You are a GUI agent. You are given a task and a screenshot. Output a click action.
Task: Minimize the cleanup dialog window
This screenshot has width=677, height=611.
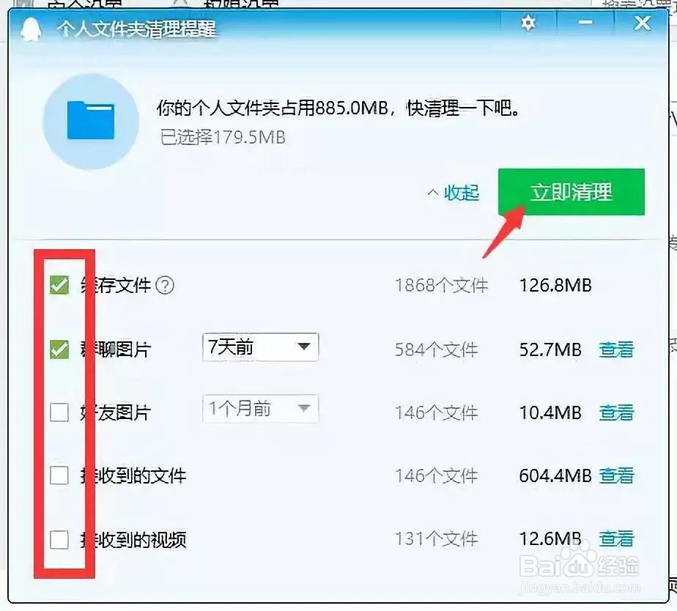(585, 24)
